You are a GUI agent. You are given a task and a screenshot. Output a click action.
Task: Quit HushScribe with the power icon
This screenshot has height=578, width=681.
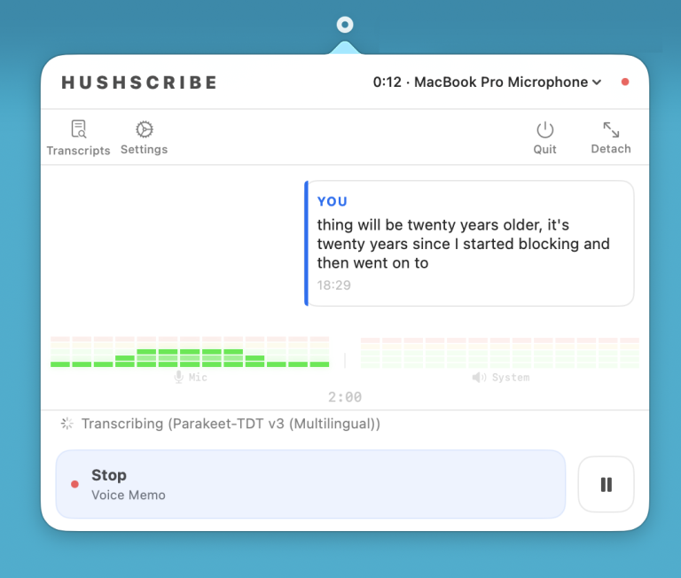click(544, 137)
